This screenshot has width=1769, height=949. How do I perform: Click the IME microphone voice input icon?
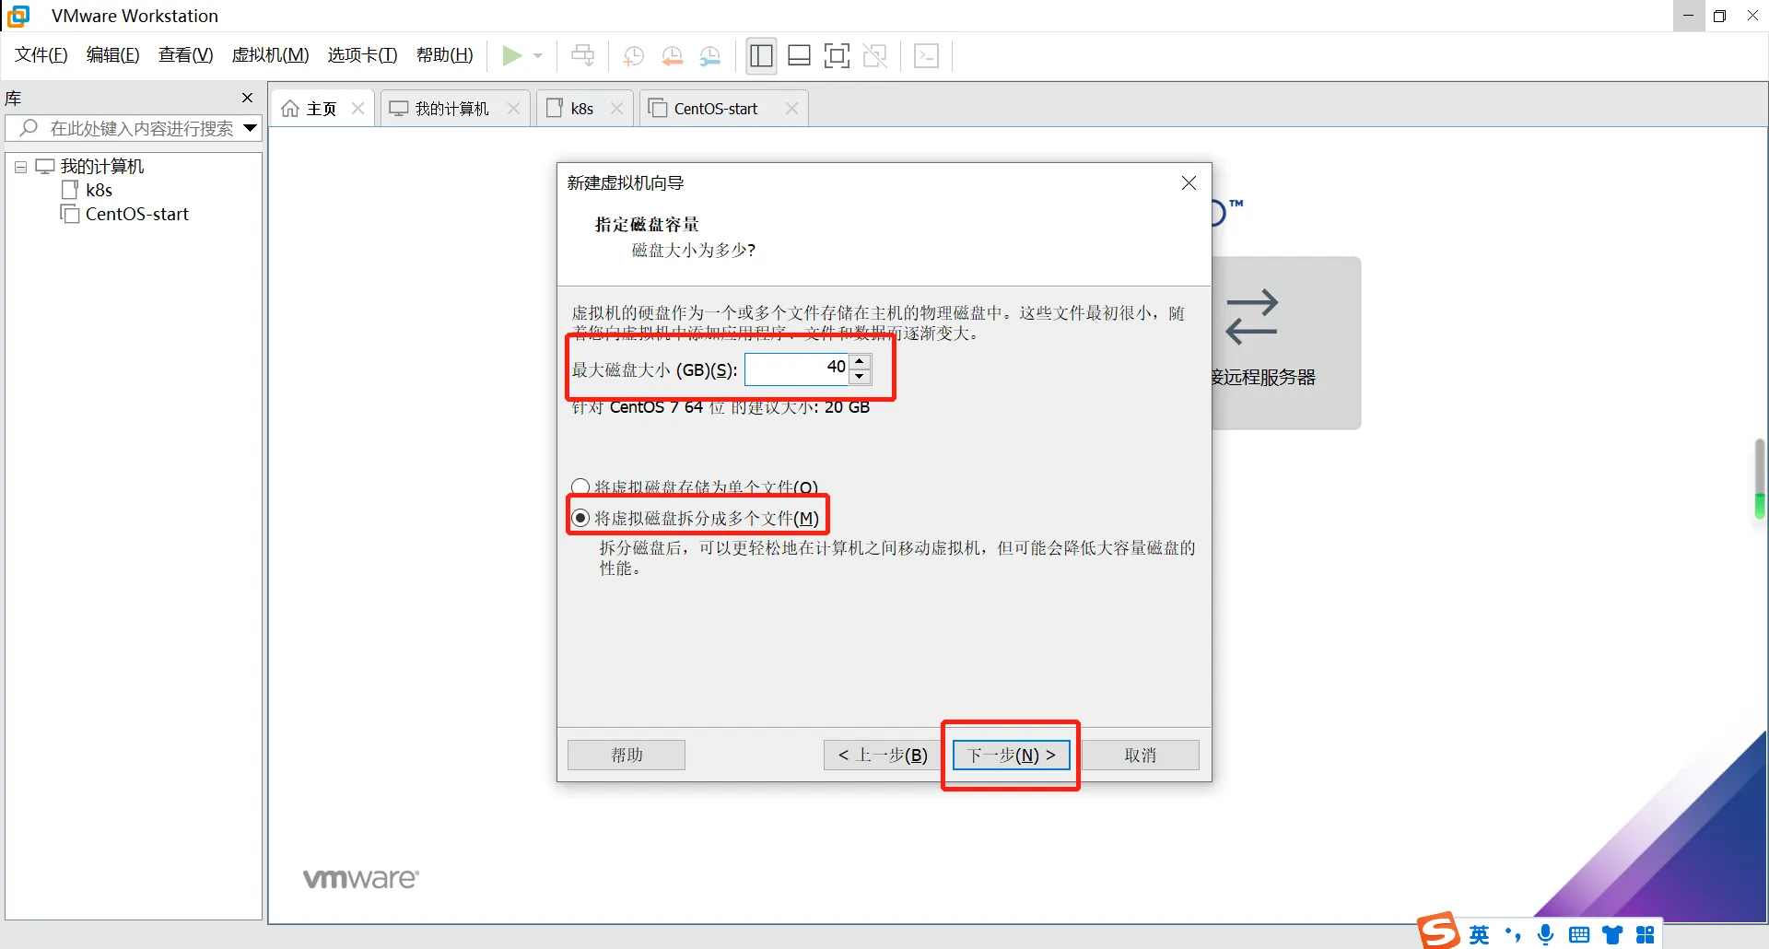(1545, 935)
